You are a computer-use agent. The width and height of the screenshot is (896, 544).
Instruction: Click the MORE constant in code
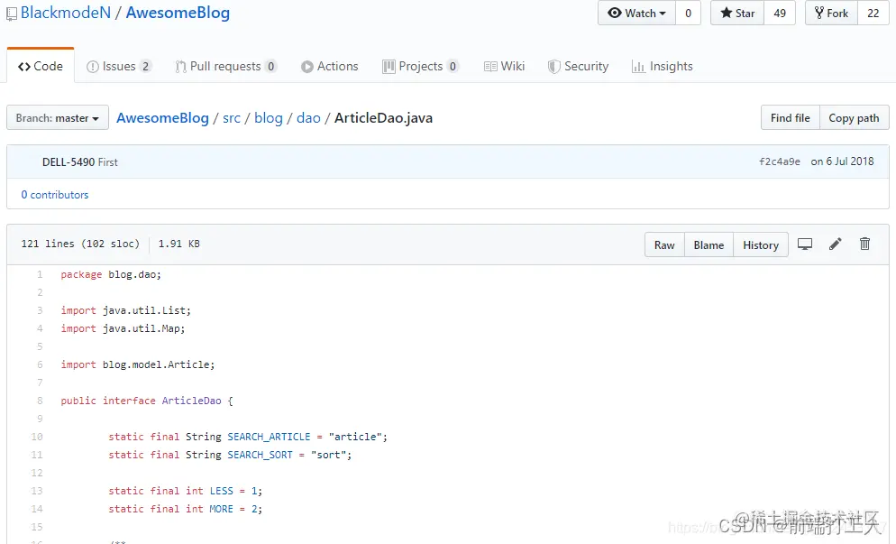pos(221,509)
